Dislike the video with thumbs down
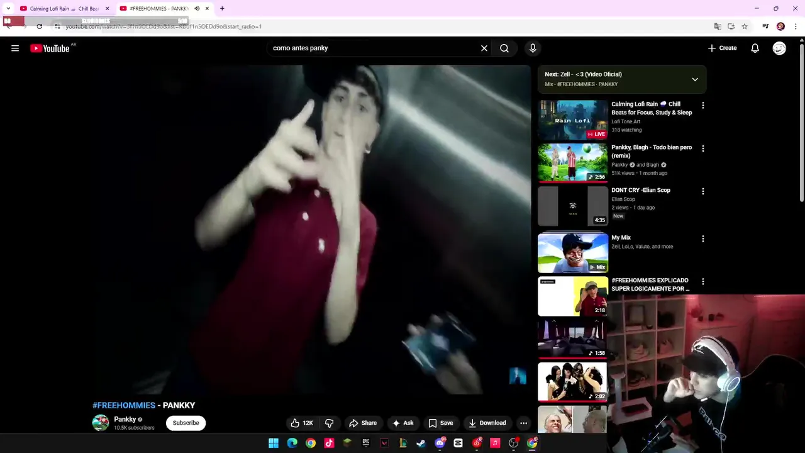Viewport: 805px width, 453px height. 329,423
